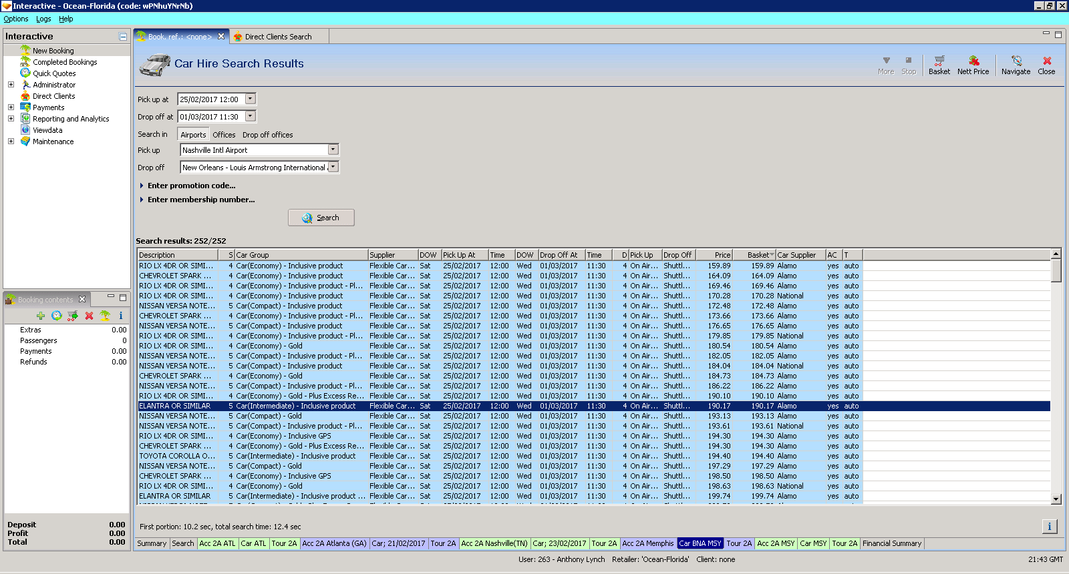The width and height of the screenshot is (1069, 574).
Task: Sort results by Price column header
Action: click(714, 255)
